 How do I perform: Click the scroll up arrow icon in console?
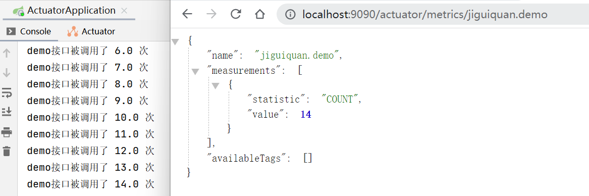(7, 53)
